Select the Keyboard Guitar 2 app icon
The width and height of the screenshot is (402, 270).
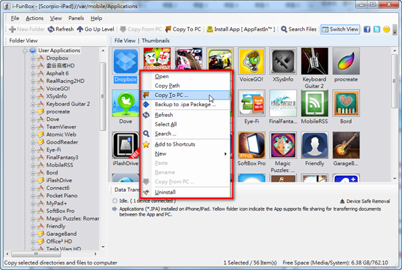[315, 61]
